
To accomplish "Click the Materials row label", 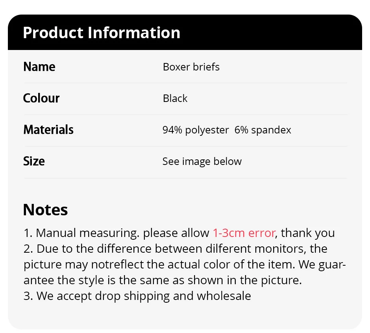I will pyautogui.click(x=48, y=130).
